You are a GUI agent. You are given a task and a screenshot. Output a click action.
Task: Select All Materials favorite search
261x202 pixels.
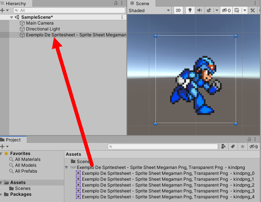click(x=28, y=159)
